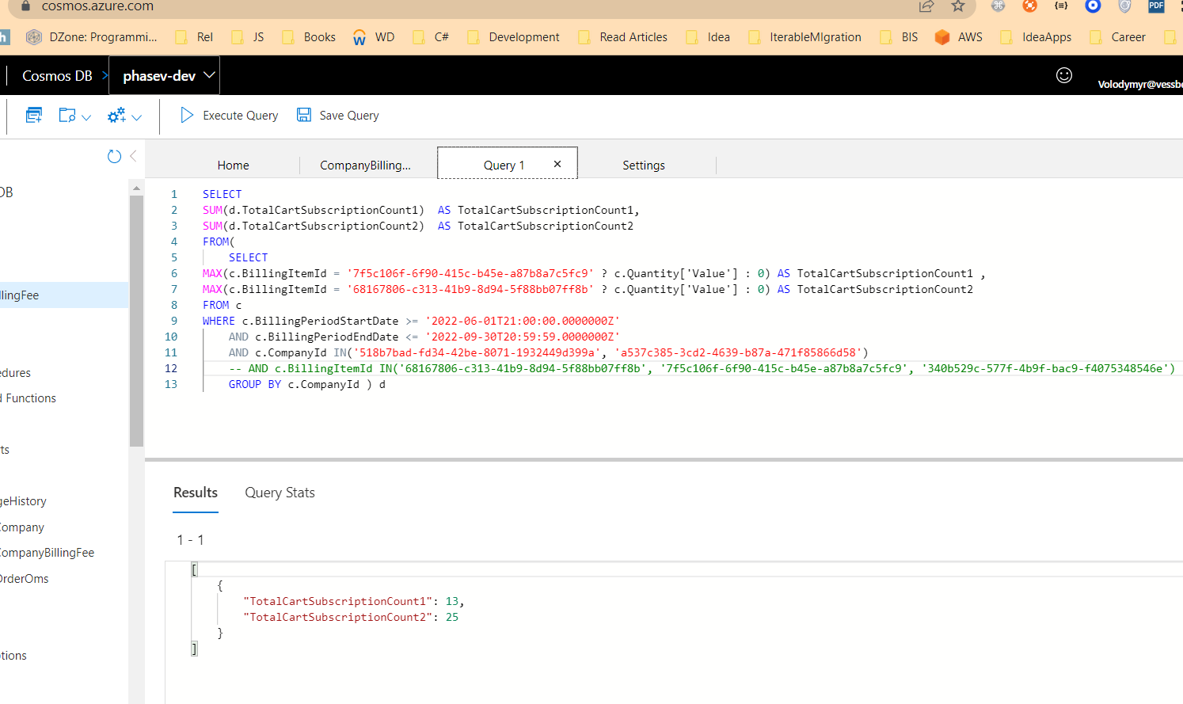
Task: Bookmark this page with star icon
Action: pos(958,6)
